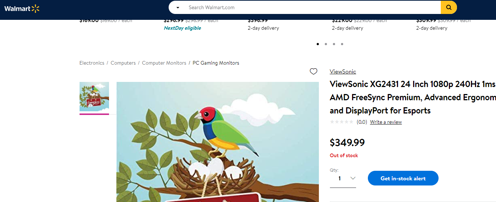496x202 pixels.
Task: Jump to fourth carousel page dot
Action: pos(342,44)
